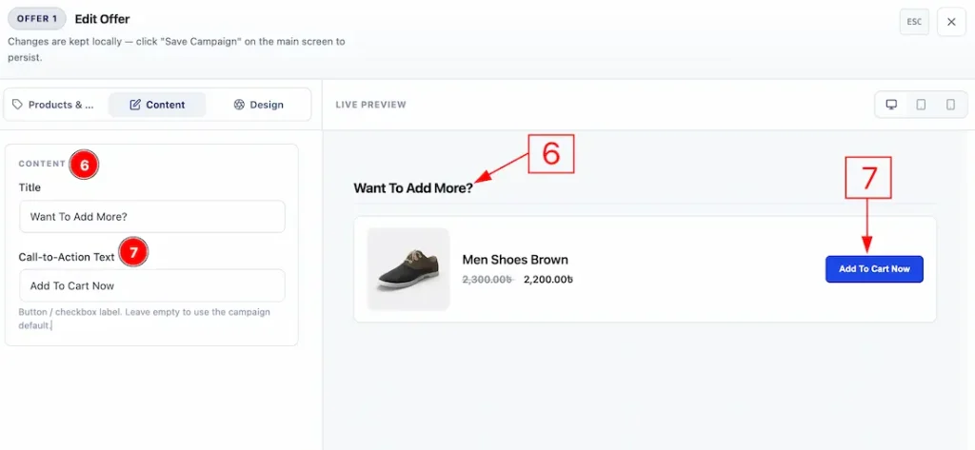Screen dimensions: 975x450
Task: Switch to tablet preview icon
Action: [x=921, y=105]
